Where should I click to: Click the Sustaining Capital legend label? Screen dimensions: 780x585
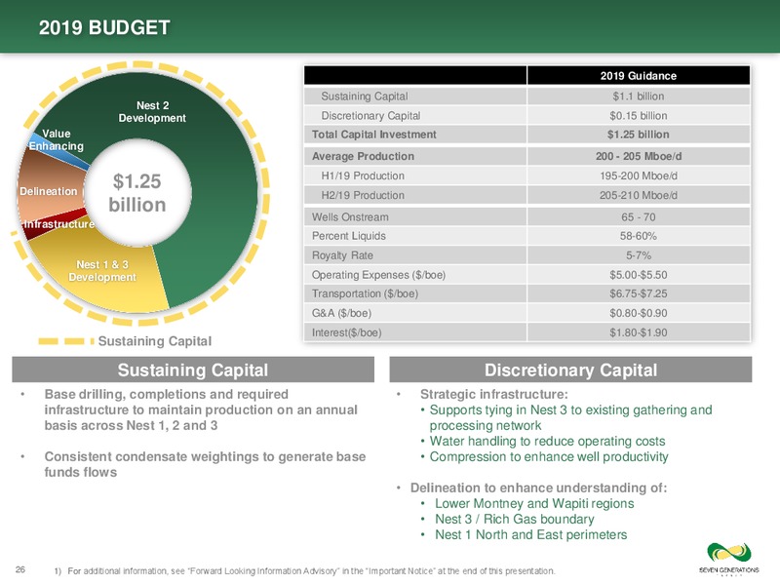(155, 341)
